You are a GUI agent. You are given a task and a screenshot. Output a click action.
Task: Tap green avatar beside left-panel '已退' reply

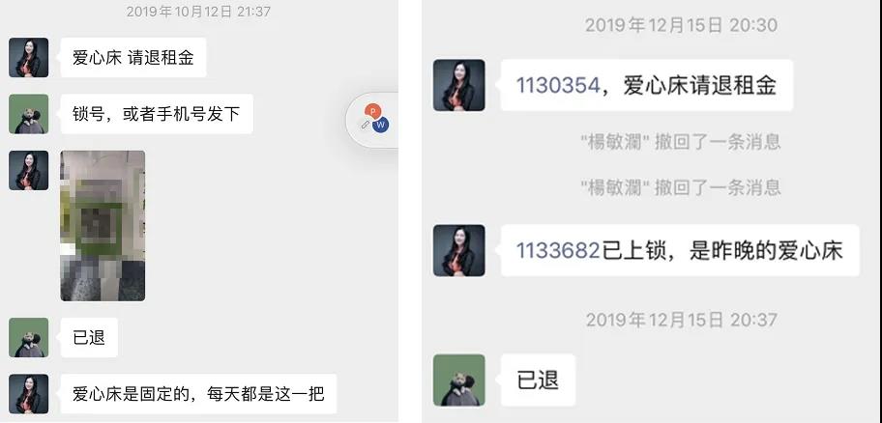(x=29, y=338)
